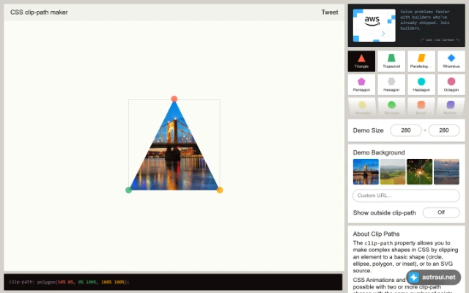Screen dimensions: 469x293
Task: Select the Triangle shape
Action: click(x=361, y=61)
